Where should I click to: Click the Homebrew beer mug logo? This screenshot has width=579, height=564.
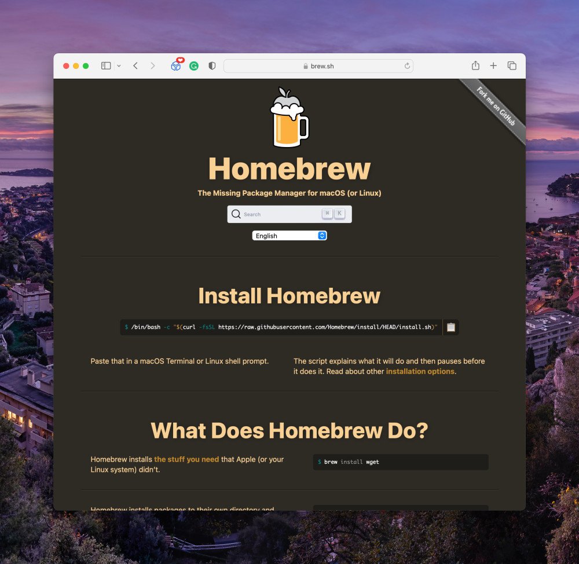[x=289, y=117]
